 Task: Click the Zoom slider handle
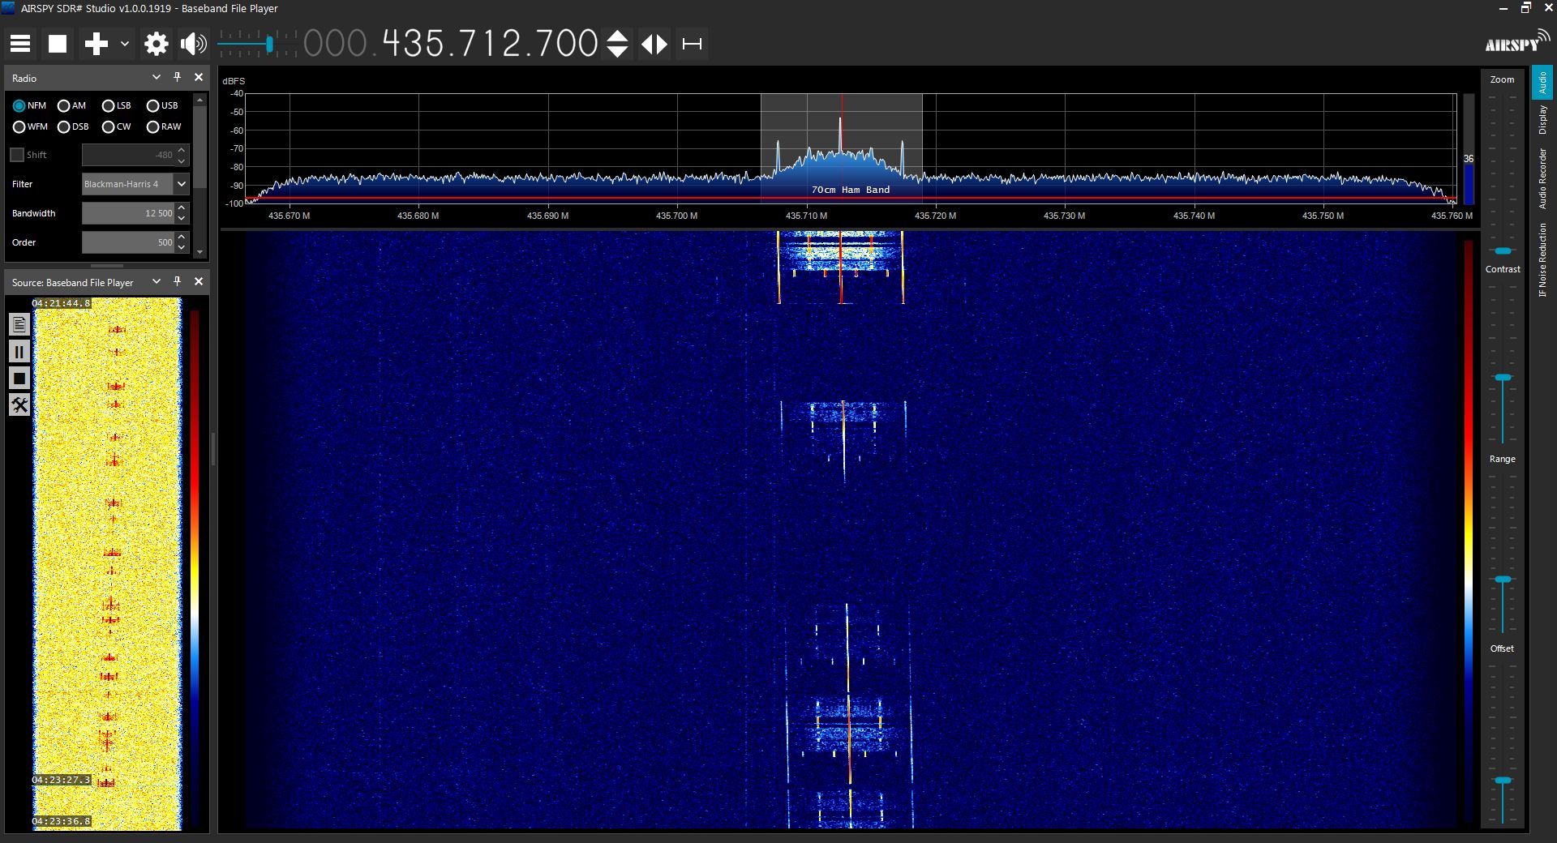point(1503,251)
